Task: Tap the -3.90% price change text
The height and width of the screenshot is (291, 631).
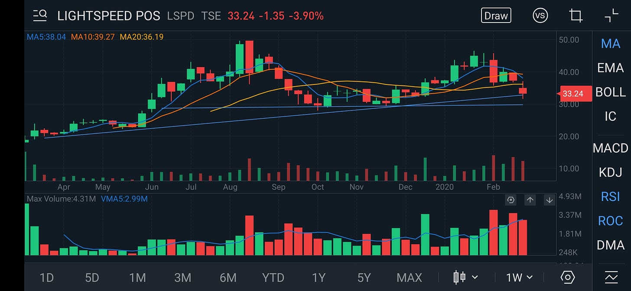Action: [306, 16]
